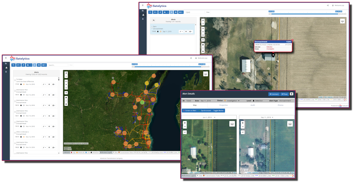Image resolution: width=355 pixels, height=183 pixels.
Task: Click link icon on Jun 1 2013 map
Action: 185,132
